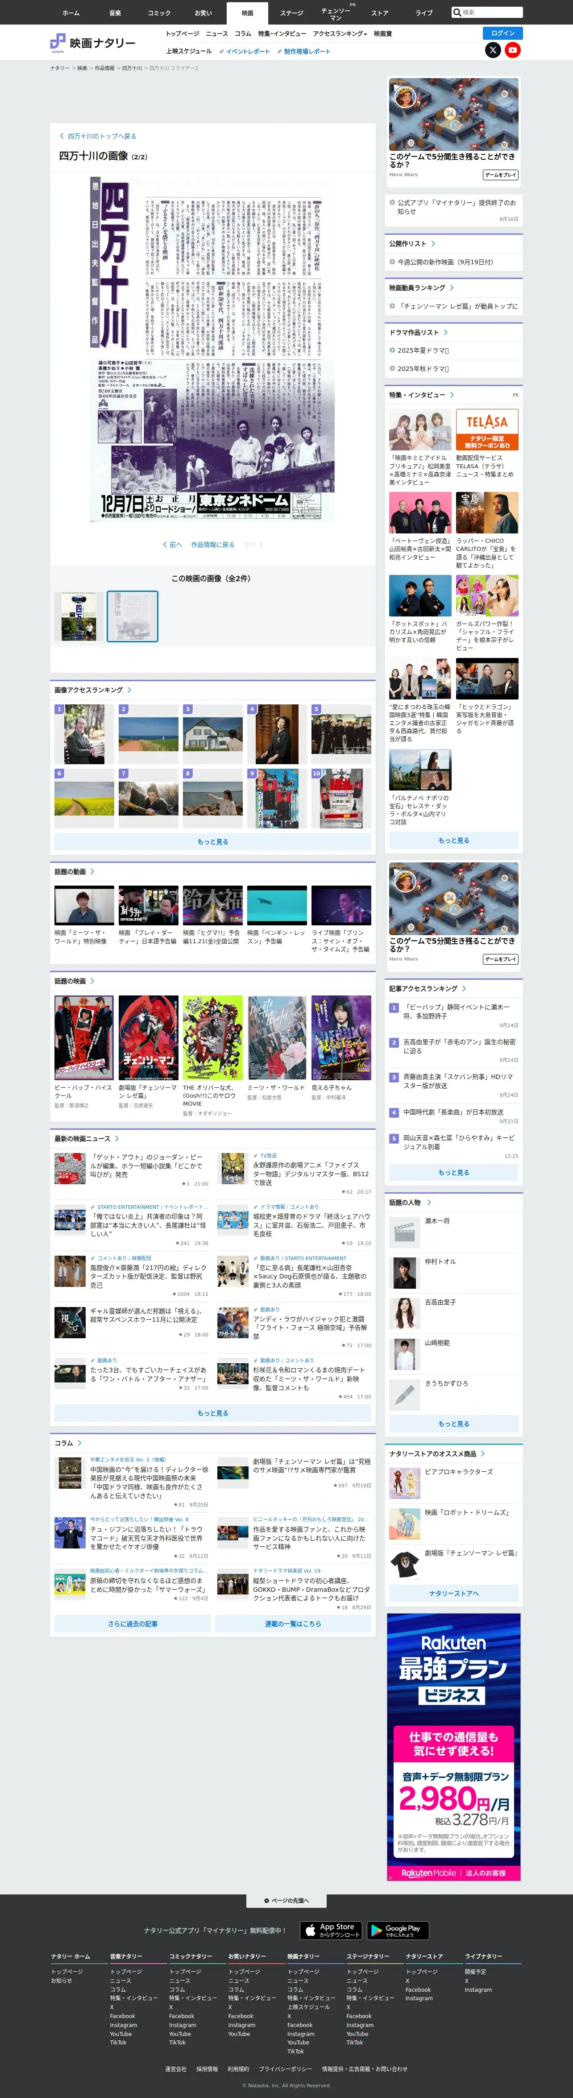Click the chevron beside 話題の動画

tap(92, 871)
